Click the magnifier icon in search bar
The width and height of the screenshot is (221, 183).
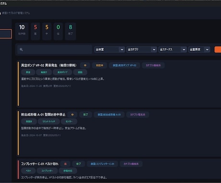click(x=21, y=50)
